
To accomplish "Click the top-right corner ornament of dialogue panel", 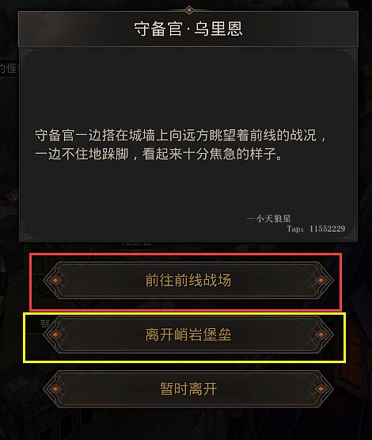I will pyautogui.click(x=349, y=55).
